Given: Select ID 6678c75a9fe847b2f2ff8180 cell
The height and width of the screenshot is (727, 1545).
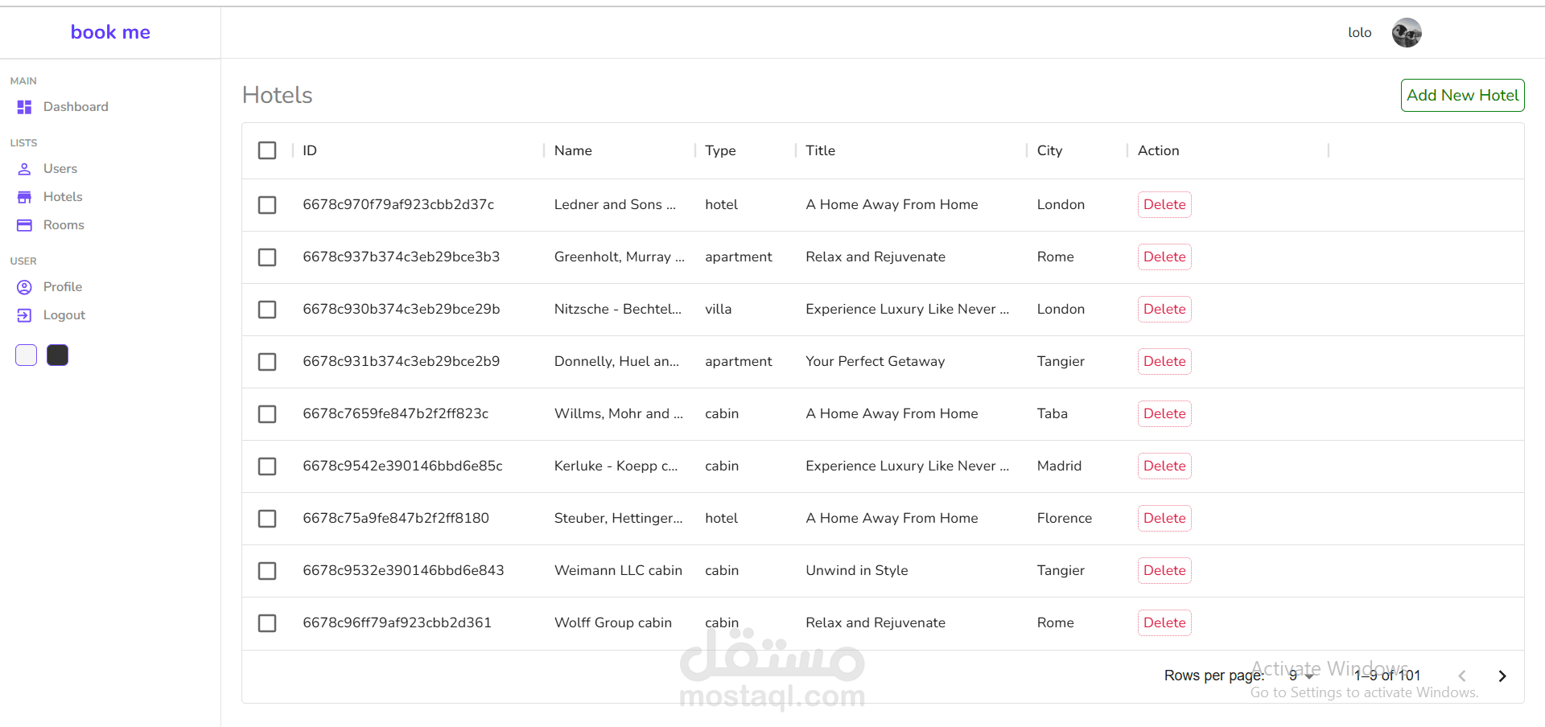Looking at the screenshot, I should (x=395, y=518).
